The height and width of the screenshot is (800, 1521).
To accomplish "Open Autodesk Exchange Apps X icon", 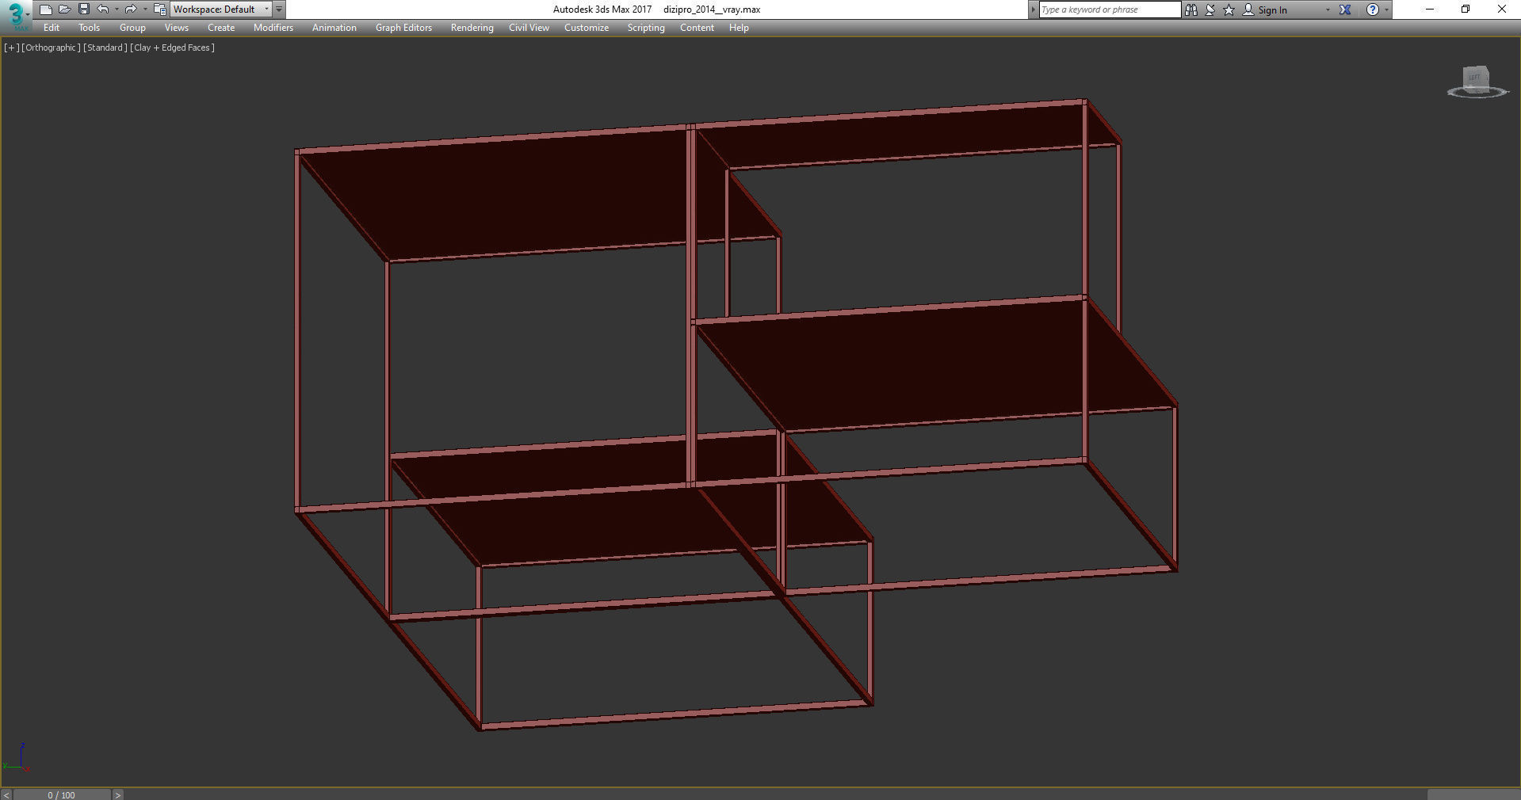I will pos(1345,10).
